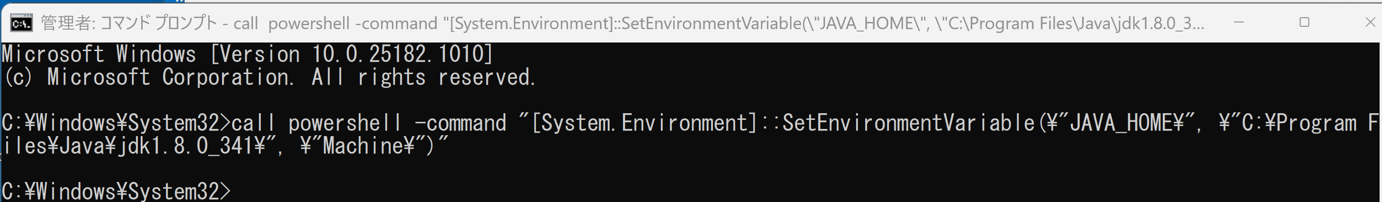Click the first C:¥Windows¥System32 prompt
This screenshot has height=202, width=1382.
point(116,123)
